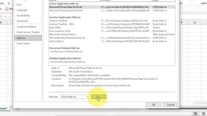The height and width of the screenshot is (116, 207).
Task: Click No Document Related Add-ins text
Action: pos(67,52)
